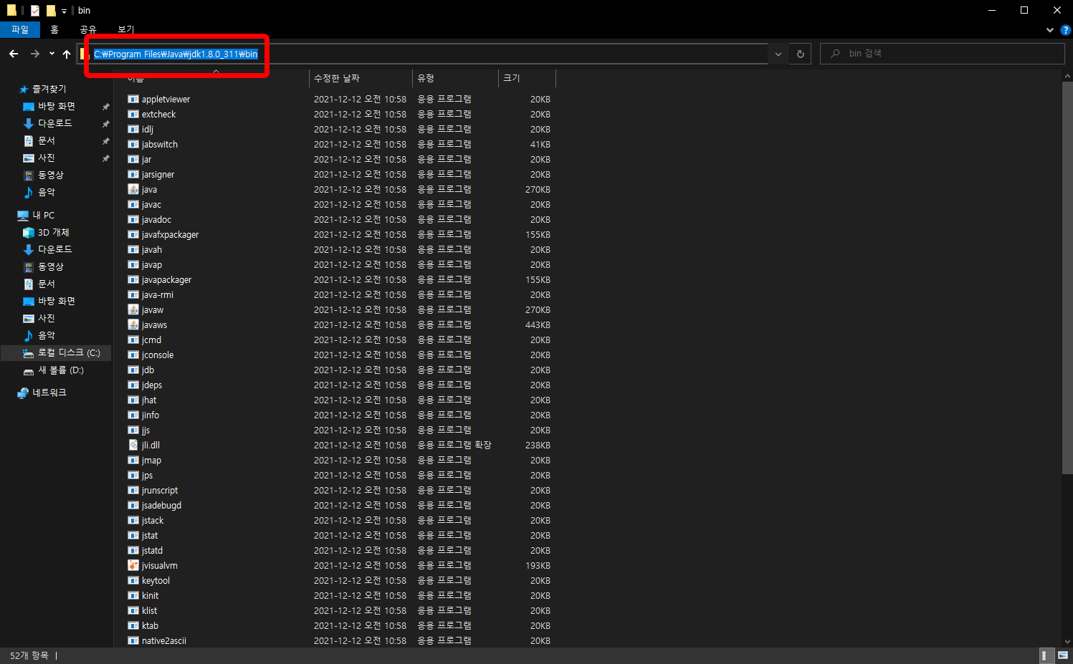
Task: Open 다운로드 under 즐겨찾기
Action: point(55,123)
